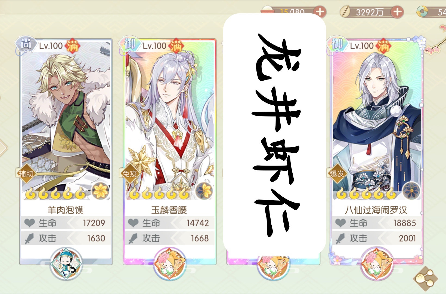The height and width of the screenshot is (294, 446).
Task: Add more coins with the plus button beside 3292万
Action: (397, 12)
